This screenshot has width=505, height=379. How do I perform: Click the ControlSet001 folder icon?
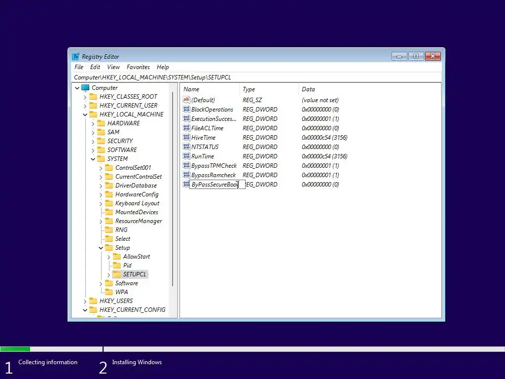pos(109,168)
